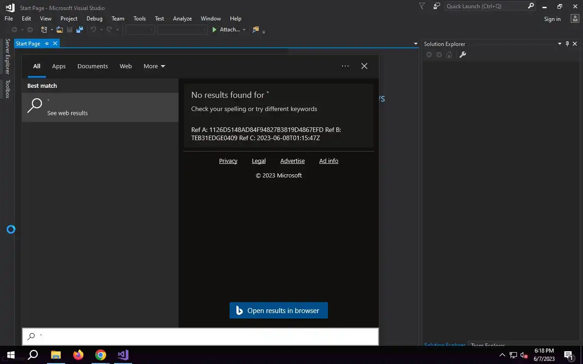The height and width of the screenshot is (364, 583).
Task: Click the Solution Explorer Properties wrench icon
Action: (x=463, y=55)
